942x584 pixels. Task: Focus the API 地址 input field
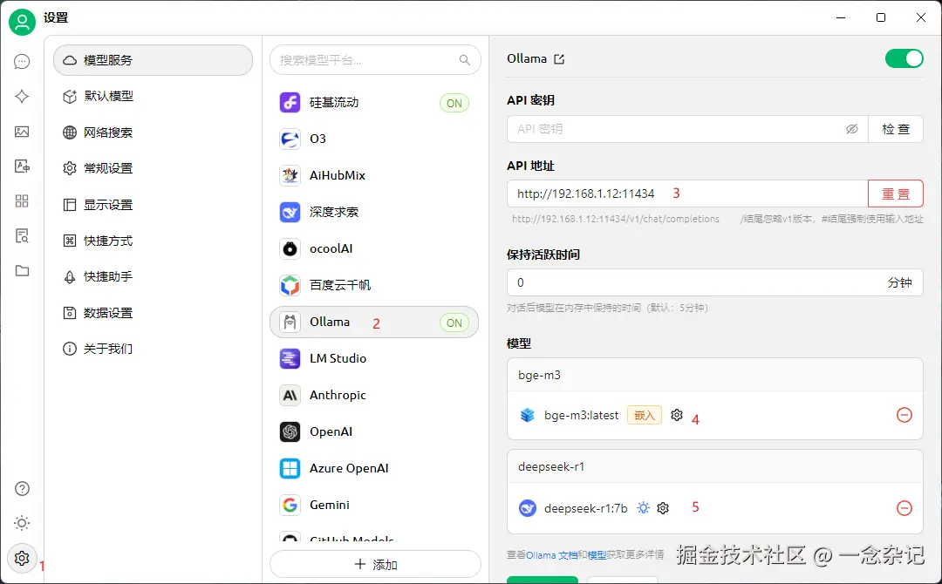coord(688,194)
